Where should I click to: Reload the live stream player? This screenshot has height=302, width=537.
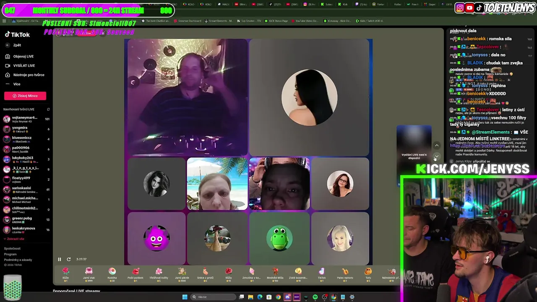click(69, 259)
